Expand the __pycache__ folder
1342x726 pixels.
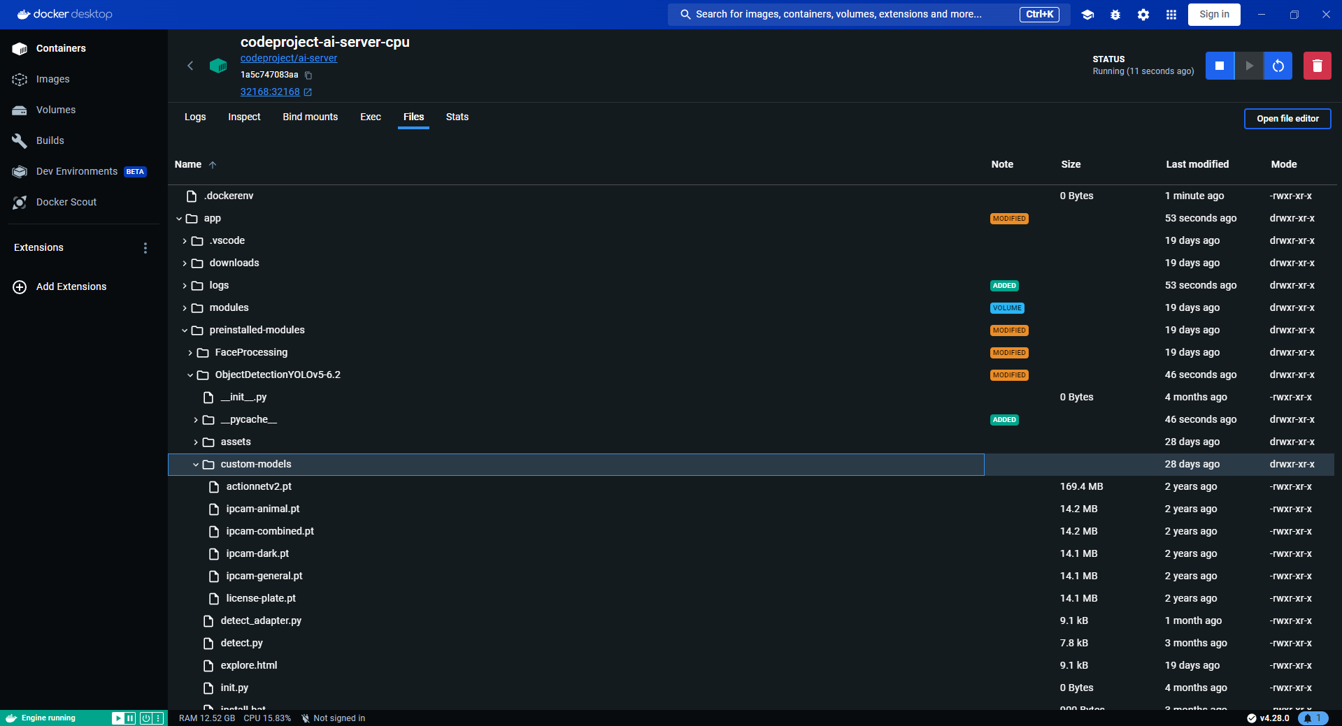(196, 420)
